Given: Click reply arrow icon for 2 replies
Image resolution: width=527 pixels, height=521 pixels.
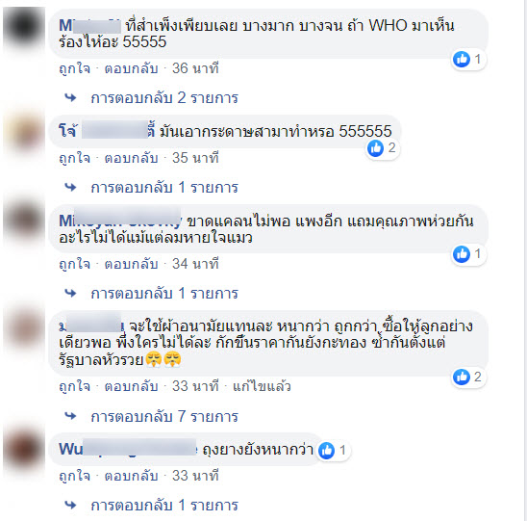Looking at the screenshot, I should pos(70,98).
